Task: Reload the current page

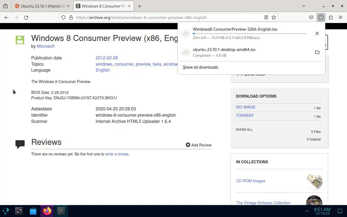Action: [26, 17]
